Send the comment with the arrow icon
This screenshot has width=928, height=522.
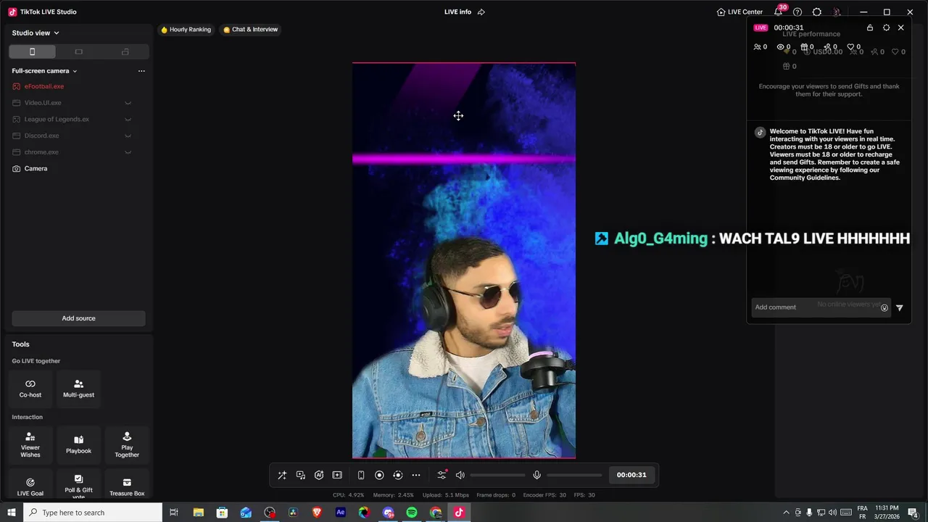[x=900, y=307]
